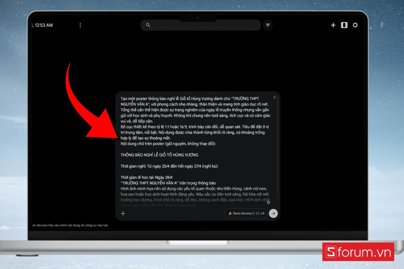This screenshot has height=269, width=404.
Task: Close the prompt box with X
Action: (x=274, y=97)
